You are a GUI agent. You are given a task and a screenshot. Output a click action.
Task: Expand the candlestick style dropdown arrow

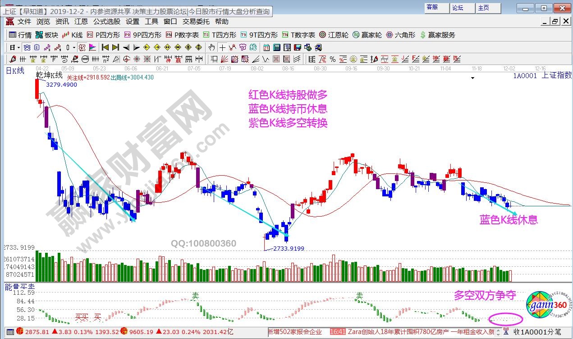coord(74,47)
